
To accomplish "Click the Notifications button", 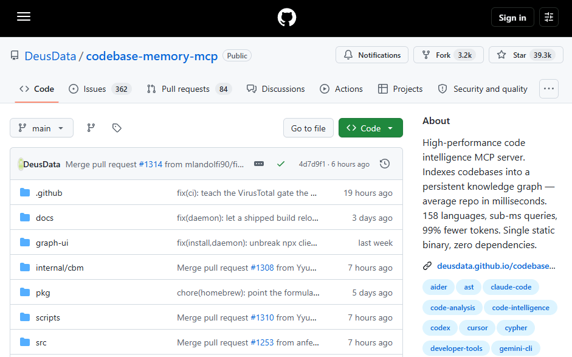I will point(372,55).
